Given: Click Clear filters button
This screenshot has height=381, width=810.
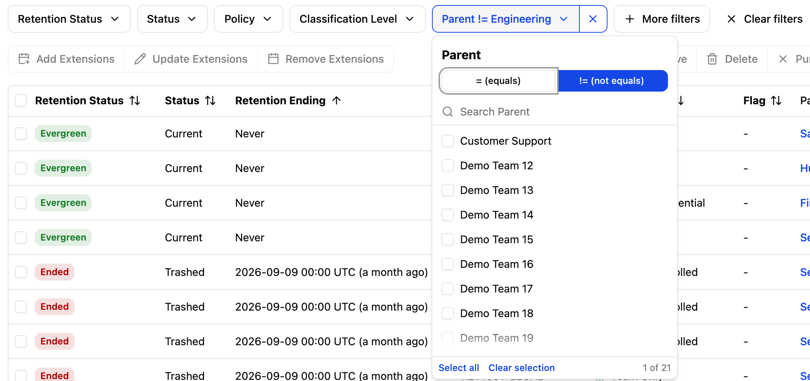Looking at the screenshot, I should point(765,19).
